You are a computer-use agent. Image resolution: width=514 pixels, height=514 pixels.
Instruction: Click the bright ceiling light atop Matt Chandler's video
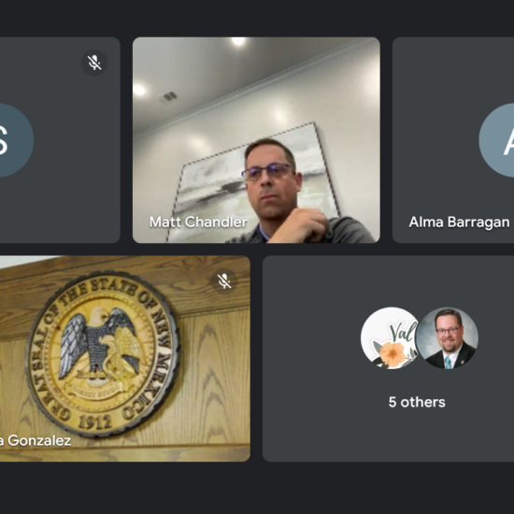(x=238, y=41)
